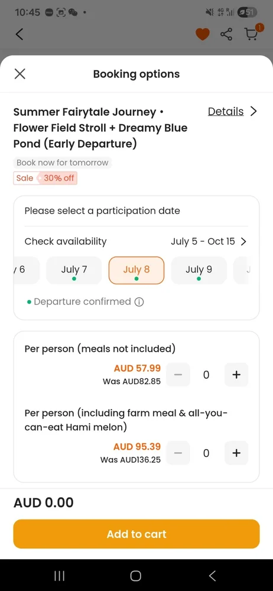The image size is (273, 591).
Task: Tap the Sale 30% off badge
Action: (x=45, y=178)
